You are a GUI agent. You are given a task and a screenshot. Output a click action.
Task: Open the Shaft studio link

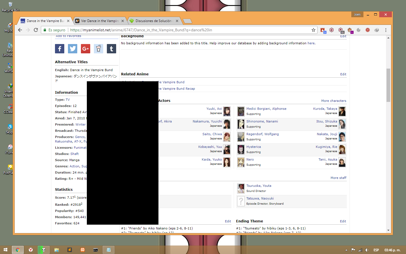(74, 154)
